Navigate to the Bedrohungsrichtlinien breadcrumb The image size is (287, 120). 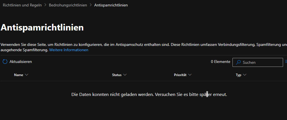coord(68,5)
